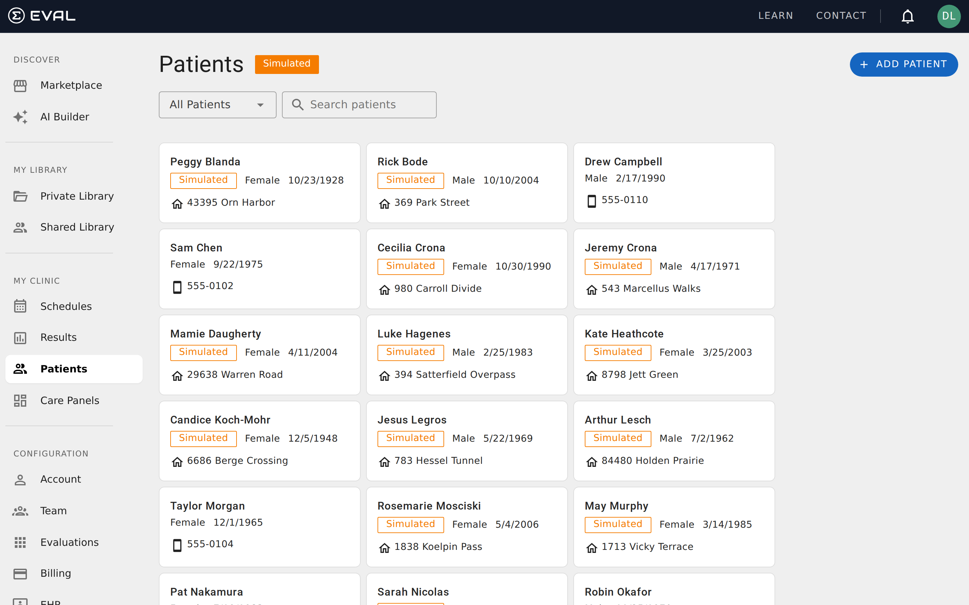Image resolution: width=969 pixels, height=605 pixels.
Task: Open the Shared Library
Action: (x=77, y=227)
